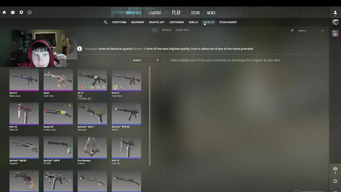Open the Store main tab
Viewport: 341px width, 192px height.
click(195, 13)
